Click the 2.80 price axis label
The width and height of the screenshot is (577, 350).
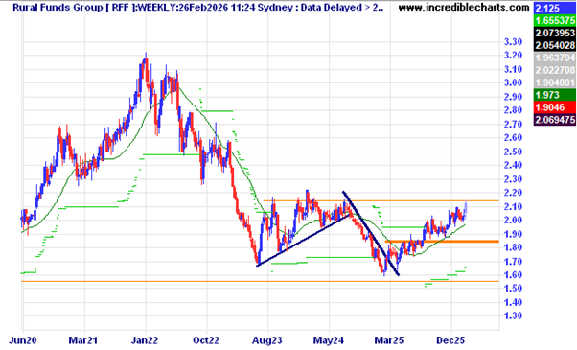click(x=513, y=110)
